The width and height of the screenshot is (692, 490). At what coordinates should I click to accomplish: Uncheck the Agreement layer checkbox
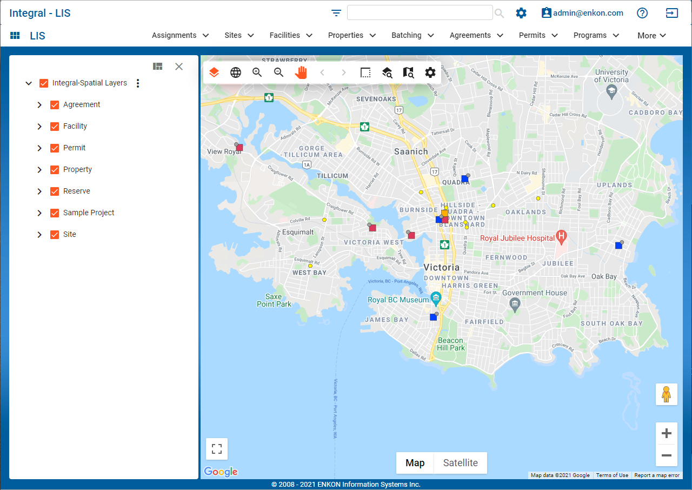[x=55, y=105]
